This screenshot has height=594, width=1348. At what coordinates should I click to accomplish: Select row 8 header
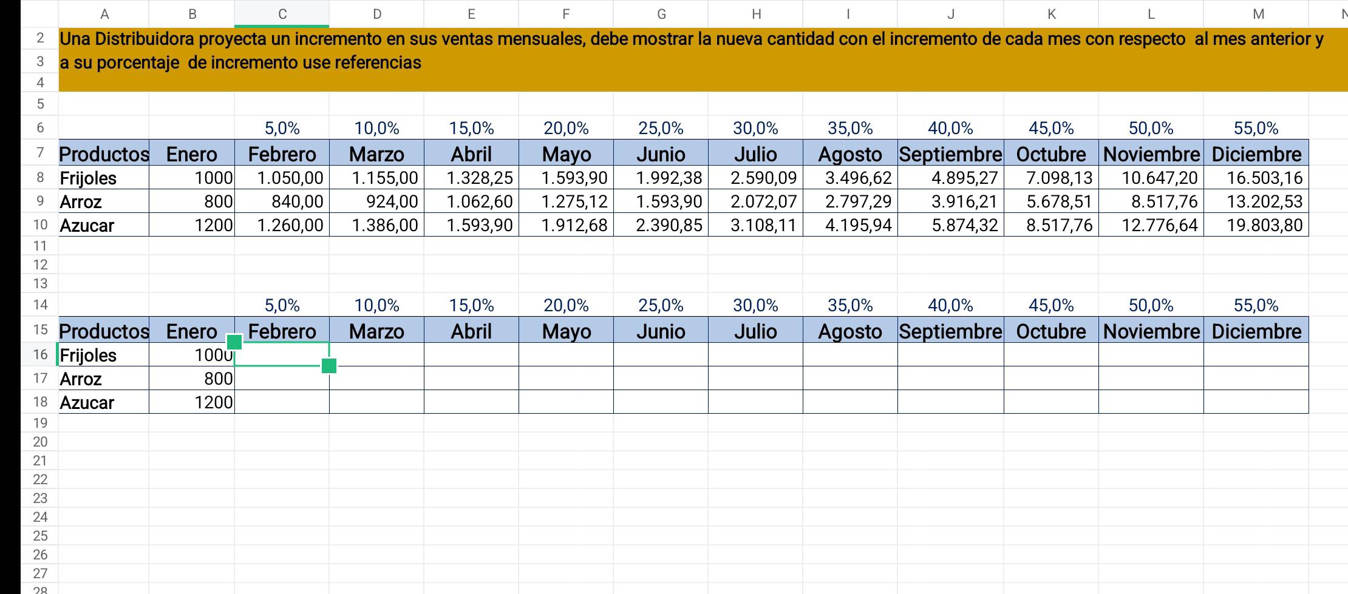(x=40, y=177)
